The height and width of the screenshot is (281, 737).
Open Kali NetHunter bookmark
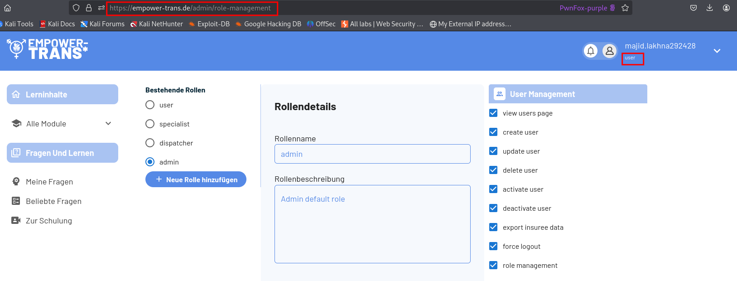point(157,24)
